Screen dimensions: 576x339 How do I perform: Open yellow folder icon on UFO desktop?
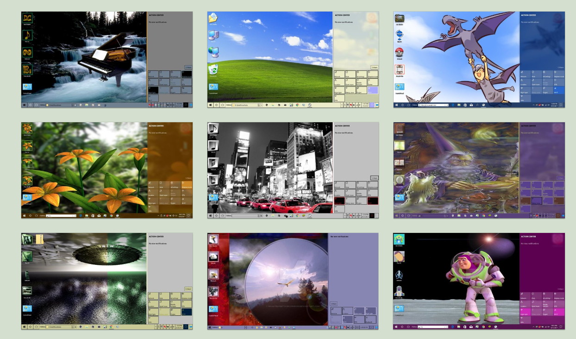(40, 239)
